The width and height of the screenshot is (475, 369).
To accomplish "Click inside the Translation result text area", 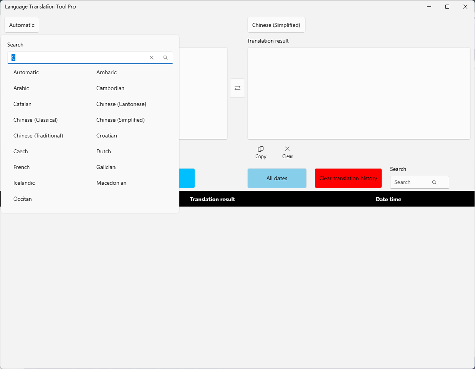I will click(359, 93).
